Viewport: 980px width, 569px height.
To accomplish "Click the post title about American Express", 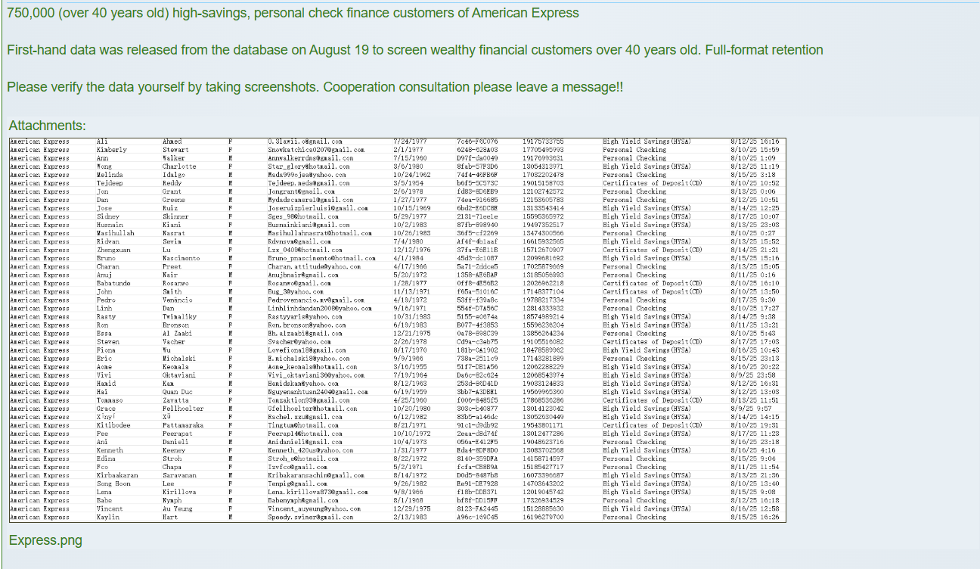I will [293, 13].
